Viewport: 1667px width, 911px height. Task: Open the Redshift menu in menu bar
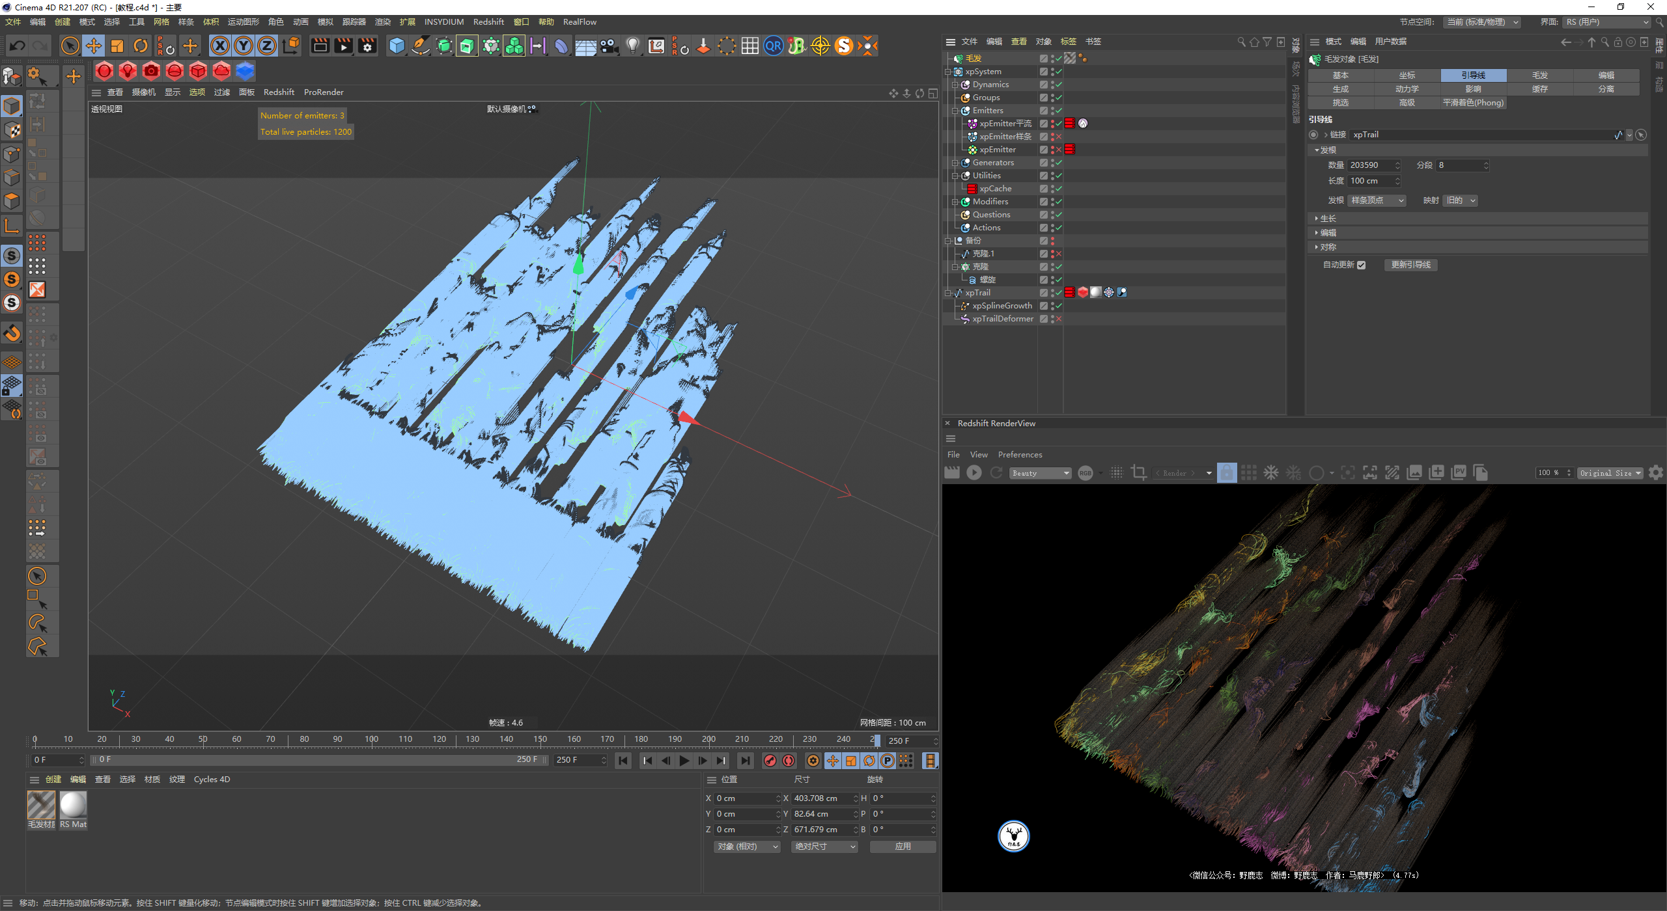(488, 21)
